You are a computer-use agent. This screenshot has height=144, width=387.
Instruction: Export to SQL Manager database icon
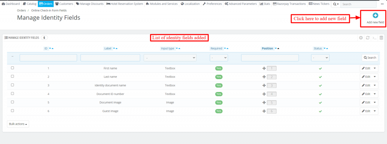coord(381,38)
